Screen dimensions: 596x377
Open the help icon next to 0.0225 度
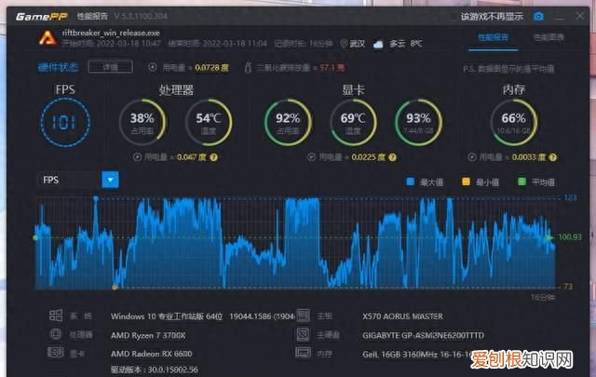[x=393, y=157]
